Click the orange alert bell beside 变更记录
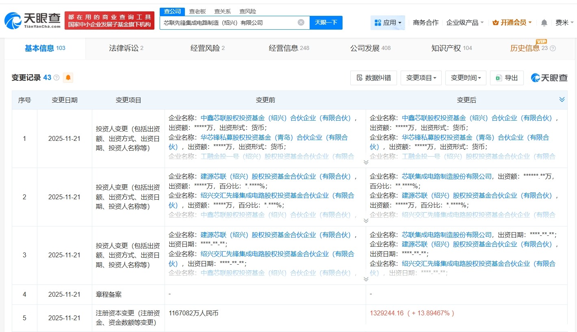Image resolution: width=577 pixels, height=332 pixels. [x=68, y=77]
